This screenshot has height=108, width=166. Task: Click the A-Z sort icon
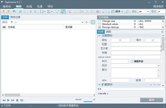[x=49, y=12]
